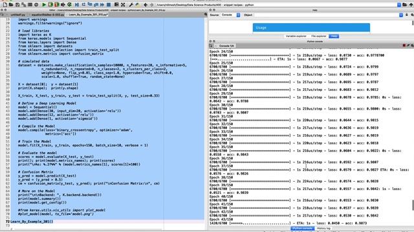The image size is (414, 232).
Task: Click 'Epoch 43/150' in console output
Action: pos(221,219)
